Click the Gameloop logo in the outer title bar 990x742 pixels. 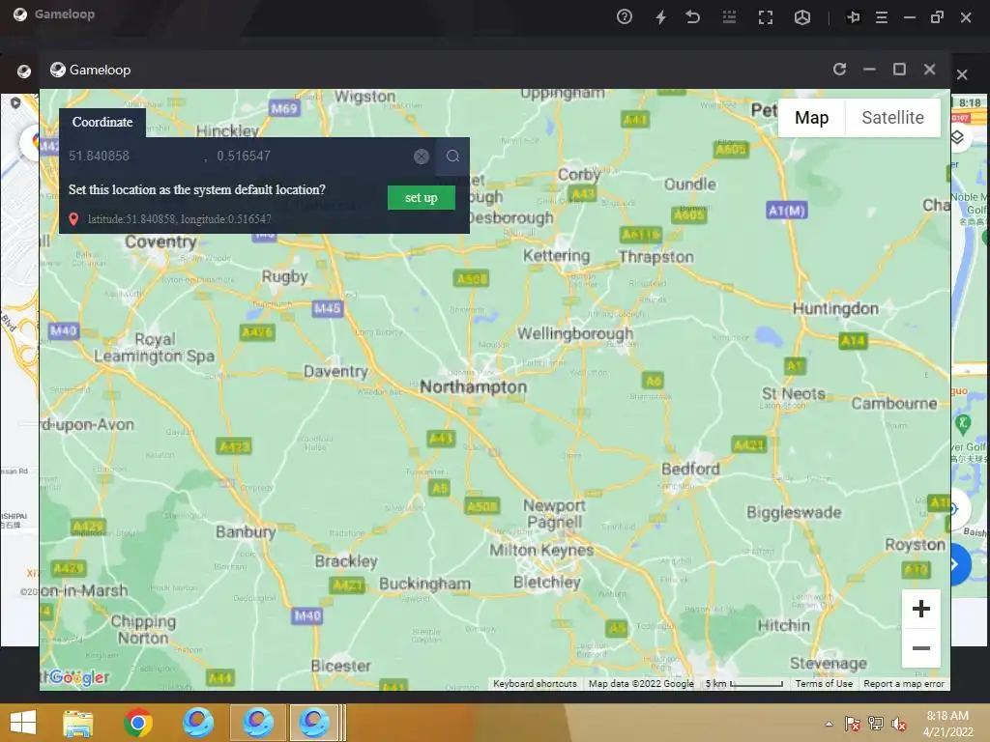20,14
